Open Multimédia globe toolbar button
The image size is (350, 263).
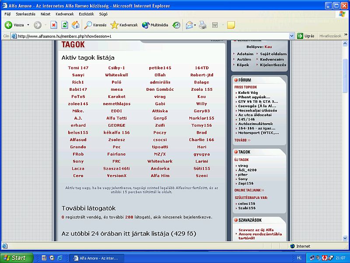pyautogui.click(x=155, y=25)
